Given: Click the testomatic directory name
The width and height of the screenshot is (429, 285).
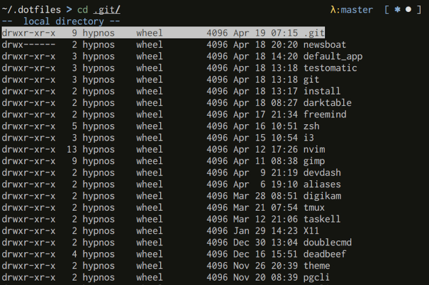Looking at the screenshot, I should 330,68.
